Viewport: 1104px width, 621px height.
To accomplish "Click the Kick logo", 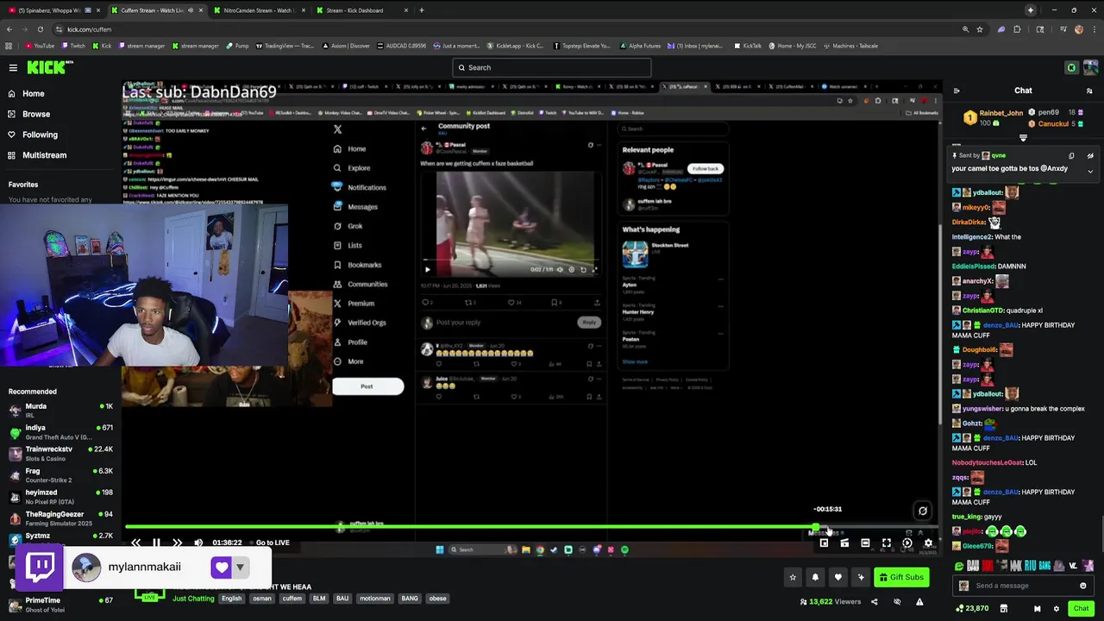I will click(x=46, y=67).
